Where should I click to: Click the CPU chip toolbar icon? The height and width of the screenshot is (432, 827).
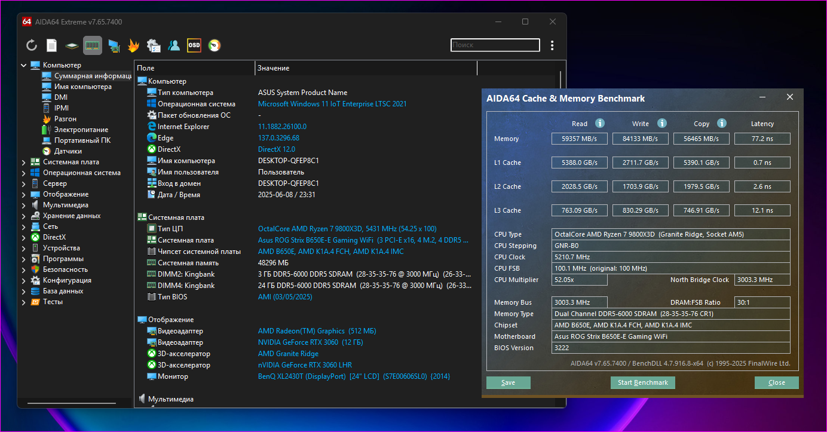[72, 45]
